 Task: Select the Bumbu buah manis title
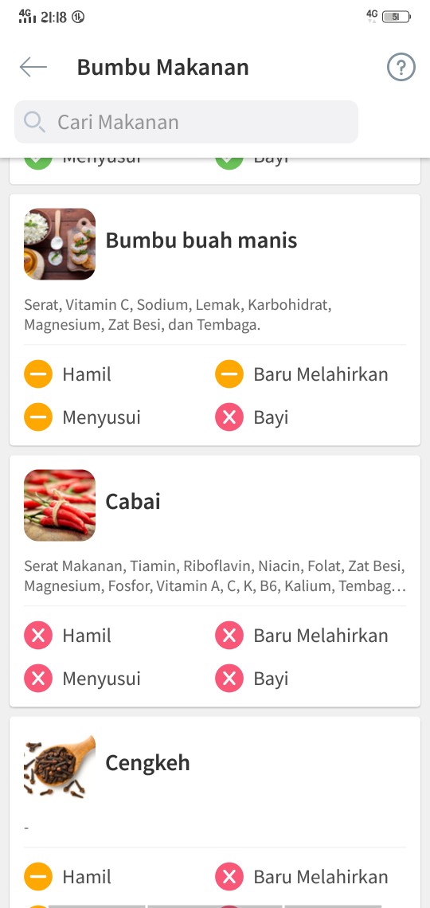tap(201, 240)
